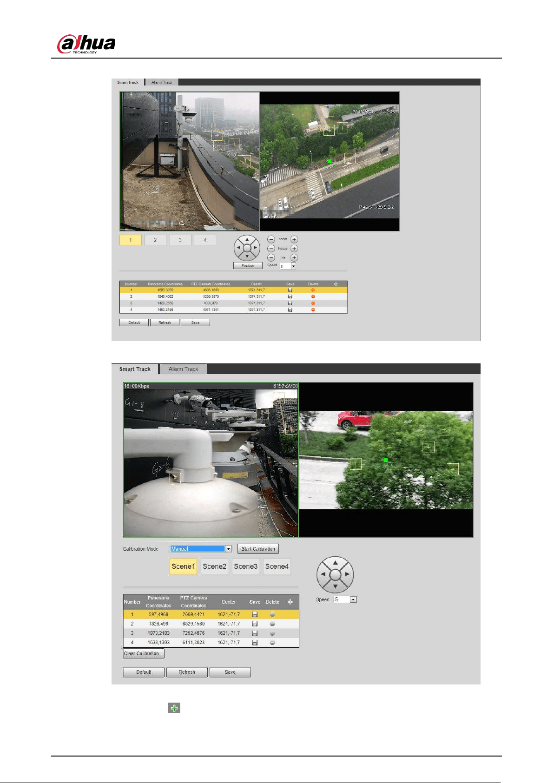554x783 pixels.
Task: Save calibration row with panorama 1883,3059
Action: pos(290,290)
